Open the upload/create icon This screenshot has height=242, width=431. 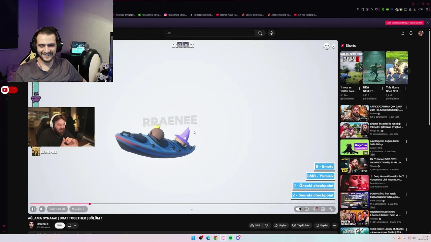click(x=403, y=33)
